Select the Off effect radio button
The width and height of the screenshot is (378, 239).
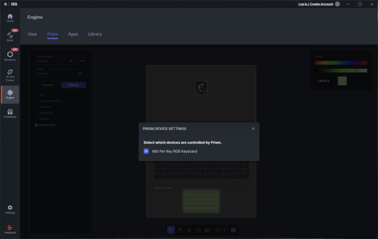[x=36, y=95]
